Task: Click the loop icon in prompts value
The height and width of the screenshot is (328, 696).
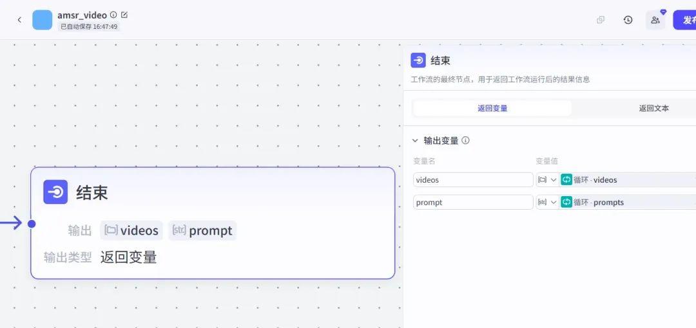Action: pyautogui.click(x=566, y=202)
